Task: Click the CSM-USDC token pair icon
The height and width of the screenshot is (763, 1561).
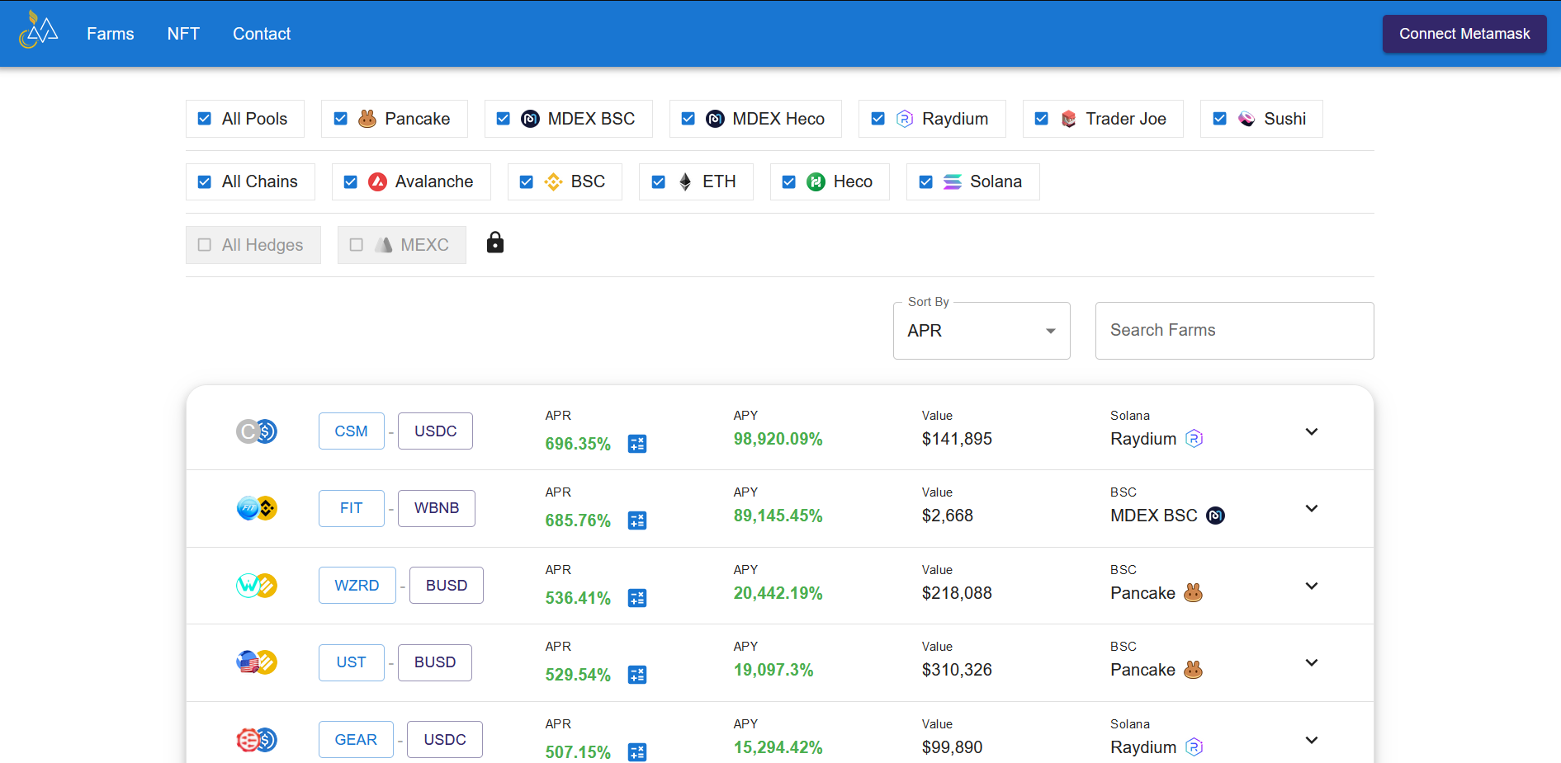Action: coord(257,431)
